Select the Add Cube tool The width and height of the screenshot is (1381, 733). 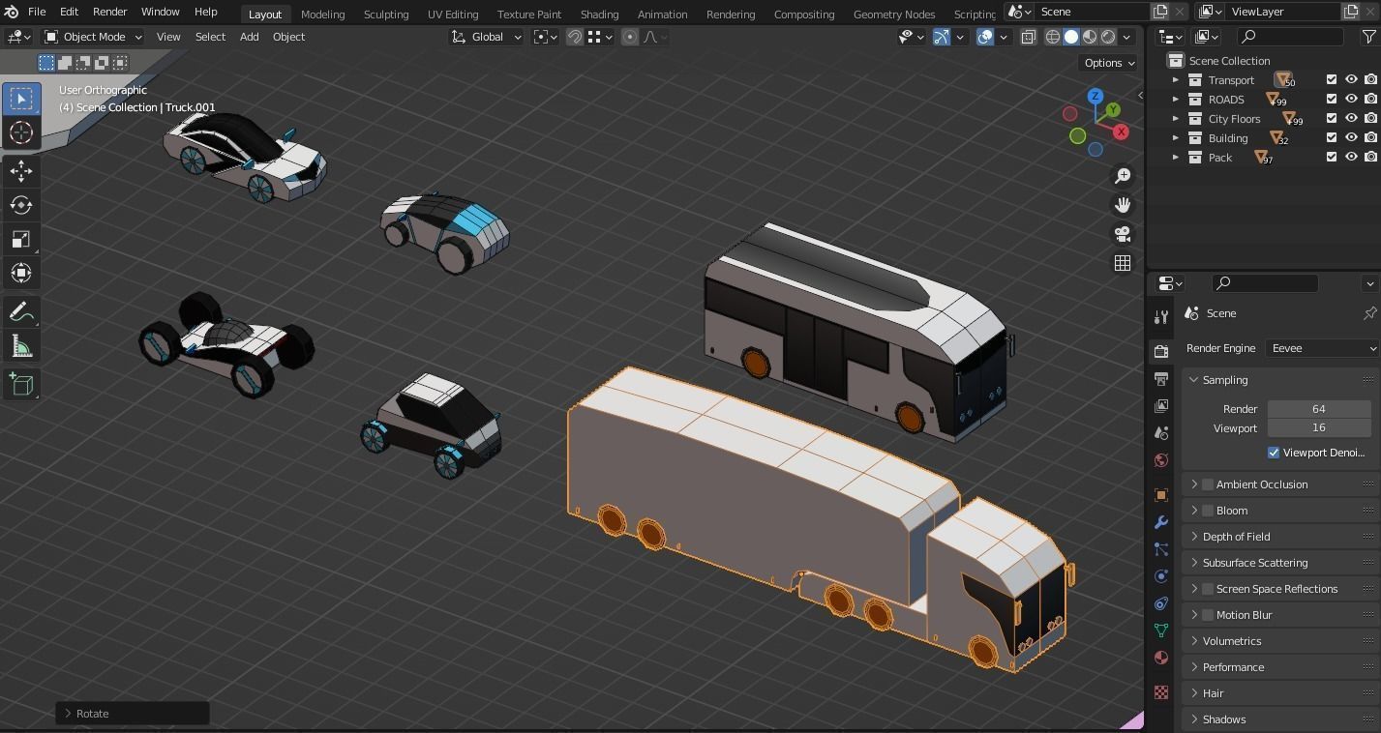(x=21, y=385)
